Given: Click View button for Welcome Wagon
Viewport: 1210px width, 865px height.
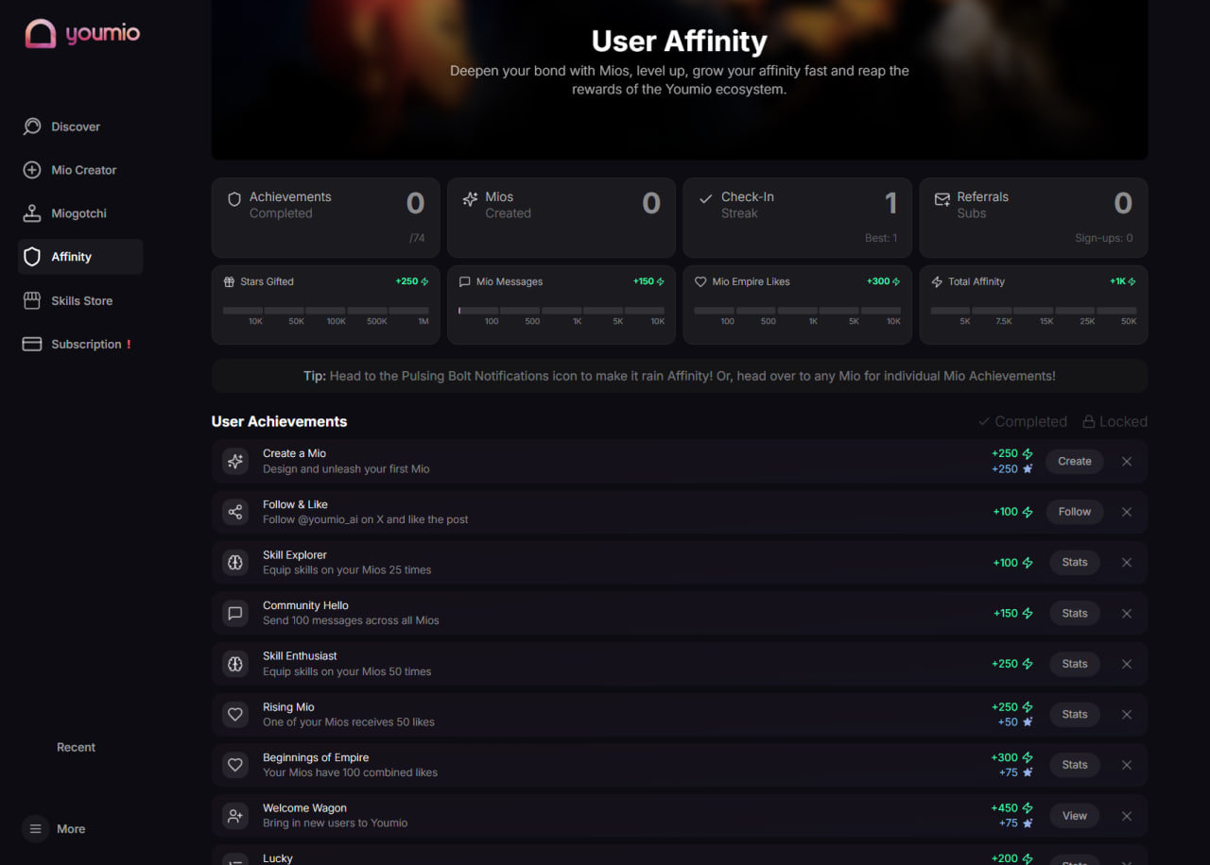Looking at the screenshot, I should pyautogui.click(x=1074, y=816).
